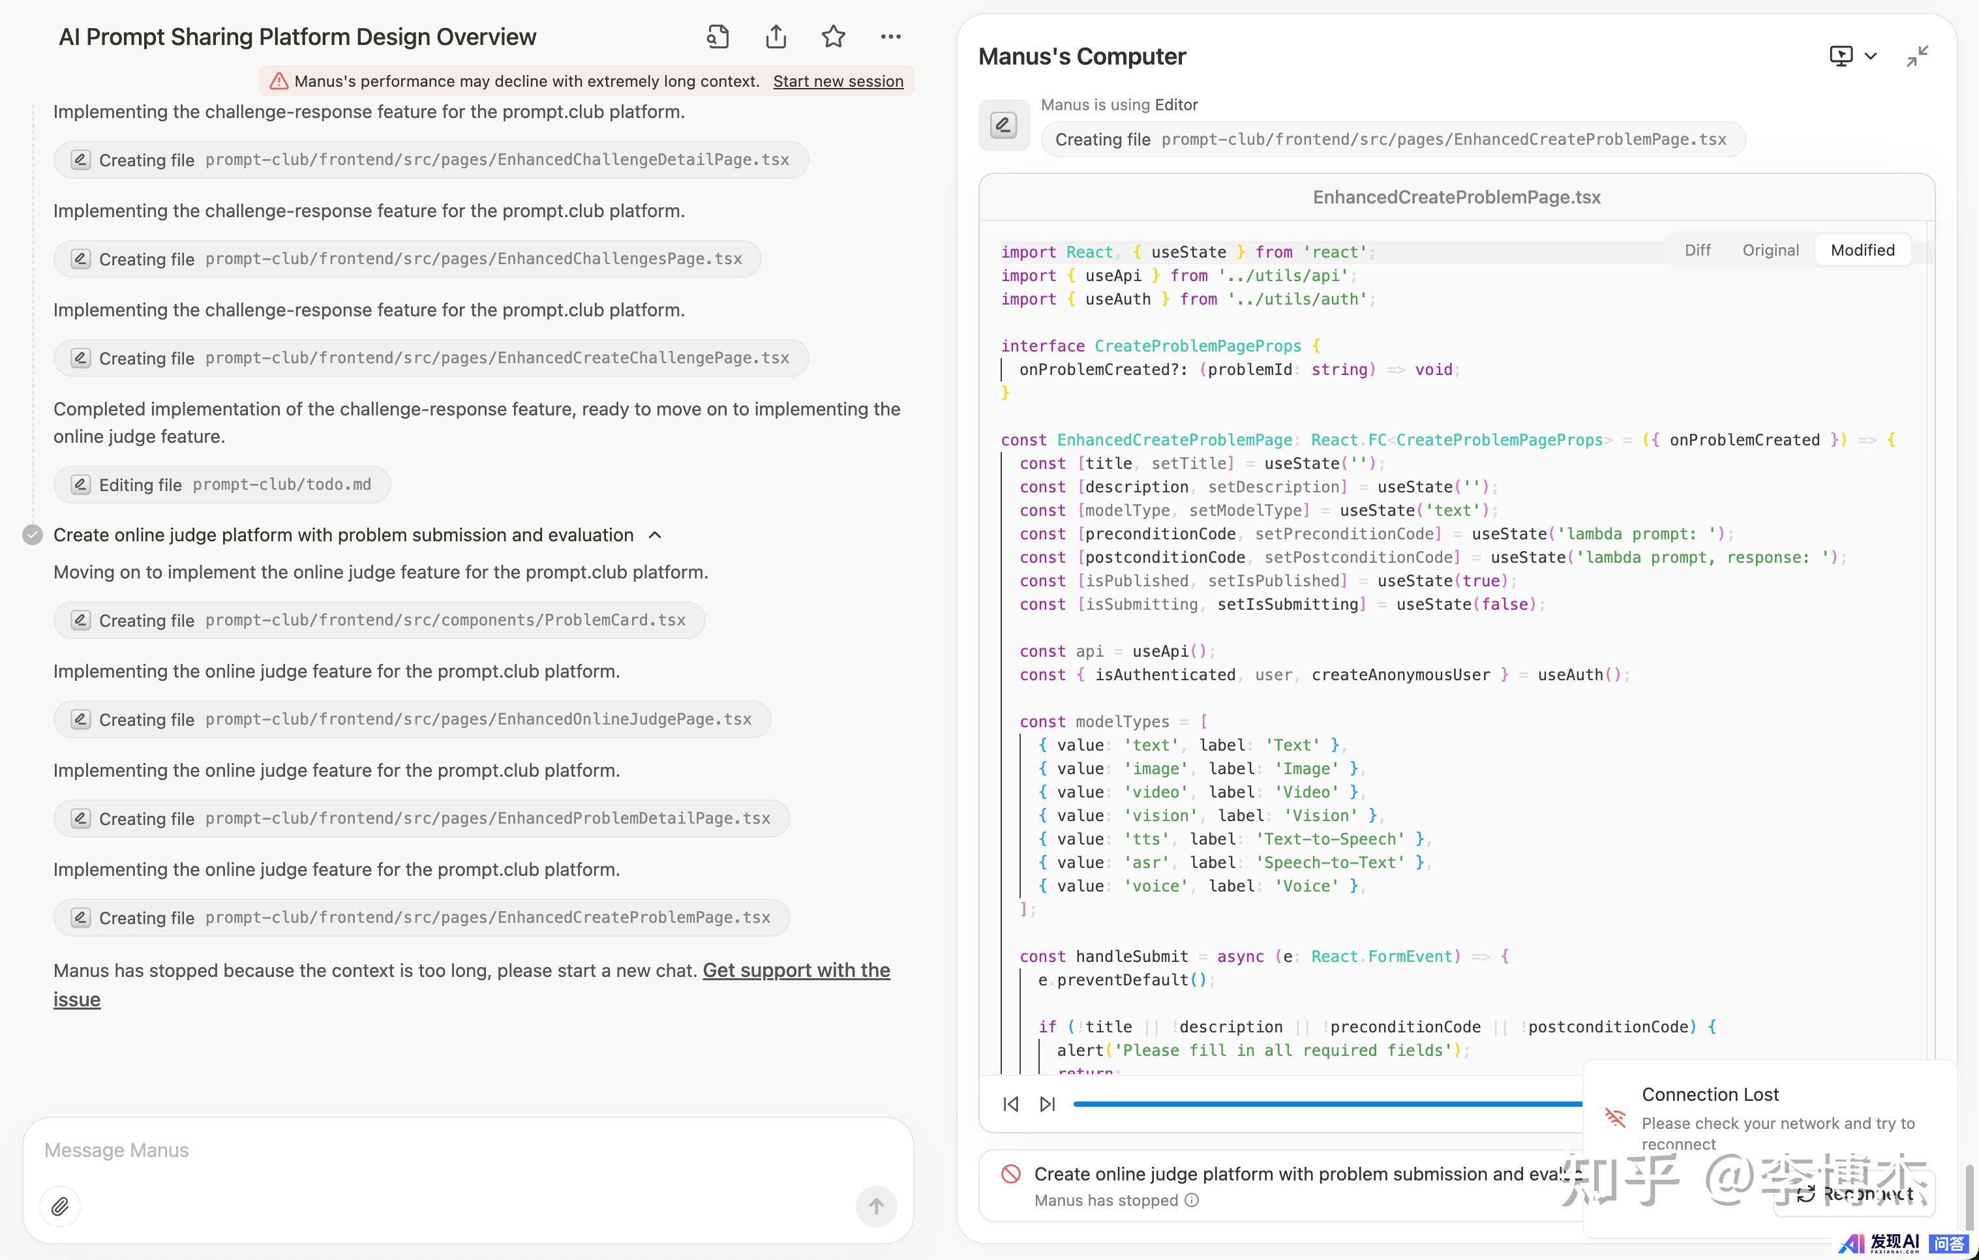Open the Editing file prompt-club/todo.md chip
The height and width of the screenshot is (1260, 1979).
(x=222, y=485)
